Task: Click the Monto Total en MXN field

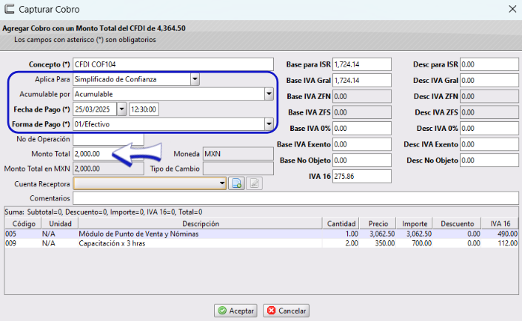Action: pos(109,169)
